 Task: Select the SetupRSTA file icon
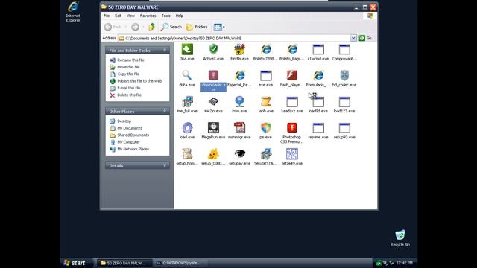[x=266, y=154]
